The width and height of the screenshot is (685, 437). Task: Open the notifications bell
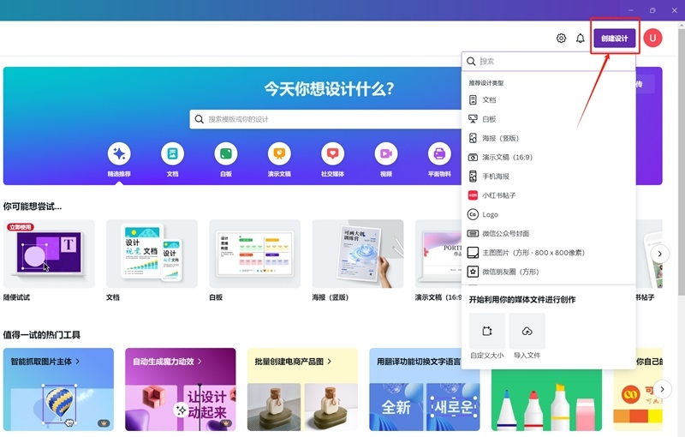point(581,38)
